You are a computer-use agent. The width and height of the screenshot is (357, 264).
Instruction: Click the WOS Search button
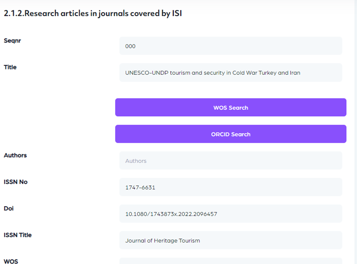[230, 108]
